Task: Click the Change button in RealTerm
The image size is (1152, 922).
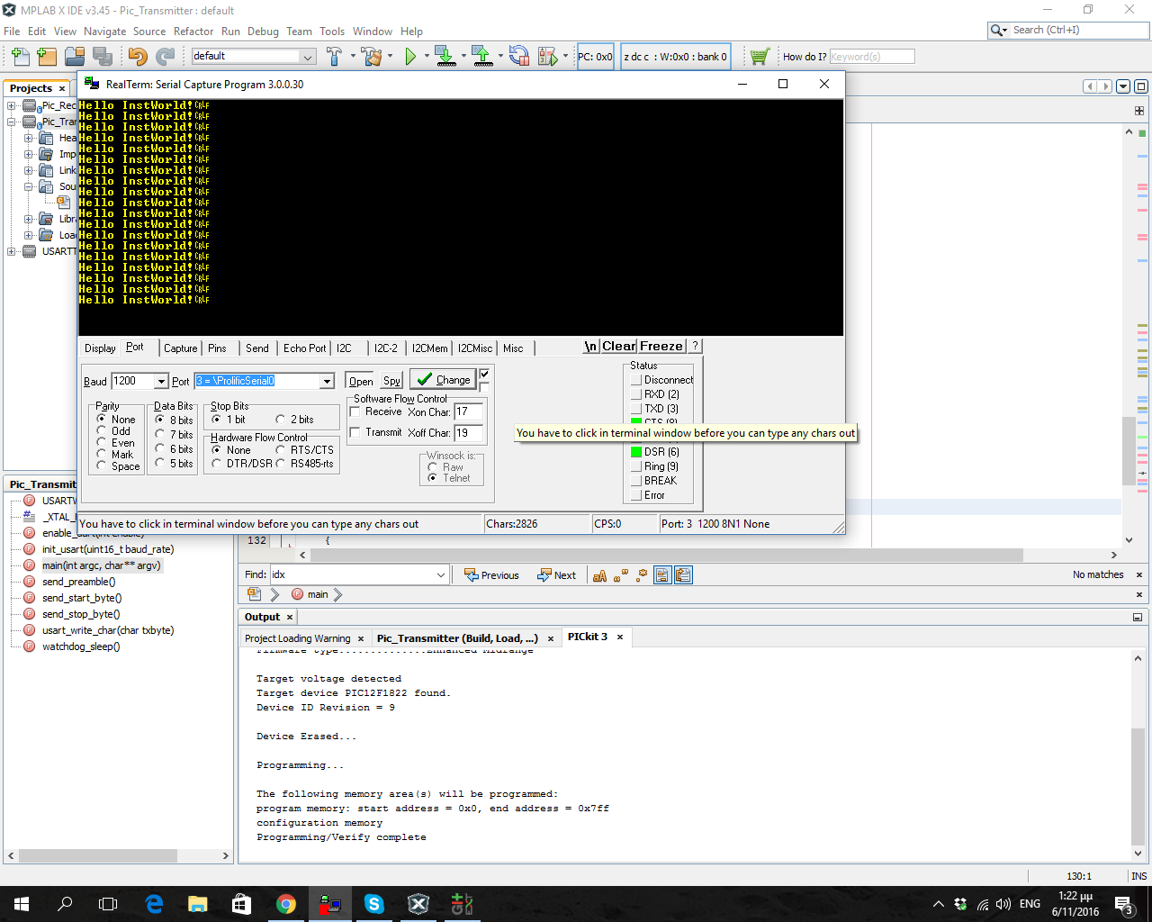Action: tap(443, 380)
